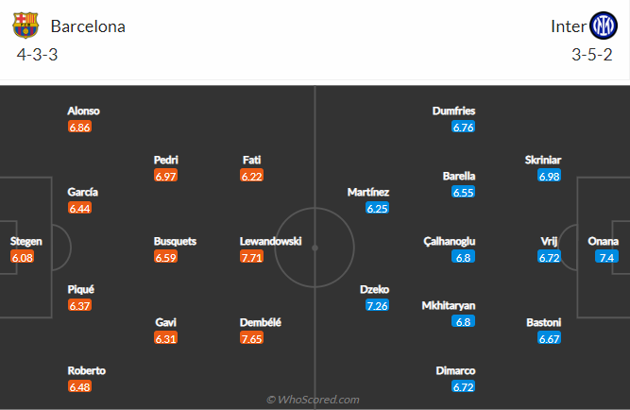Click player name Dimarco
Viewport: 630px width, 410px height.
pos(455,370)
